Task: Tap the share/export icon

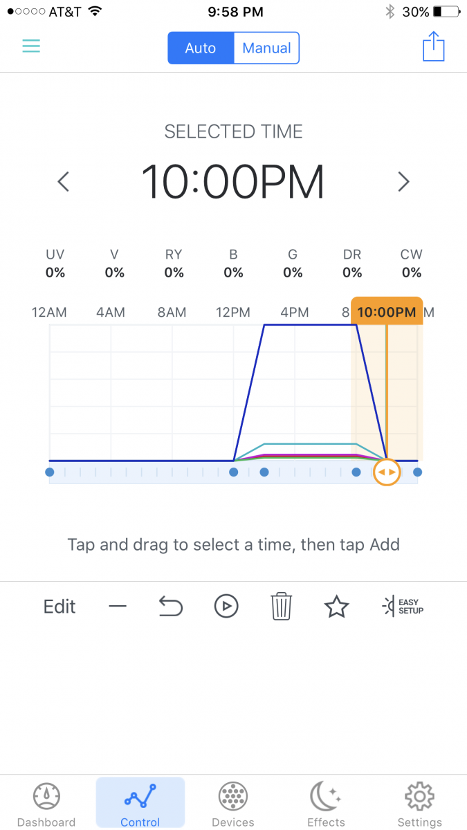Action: tap(433, 46)
